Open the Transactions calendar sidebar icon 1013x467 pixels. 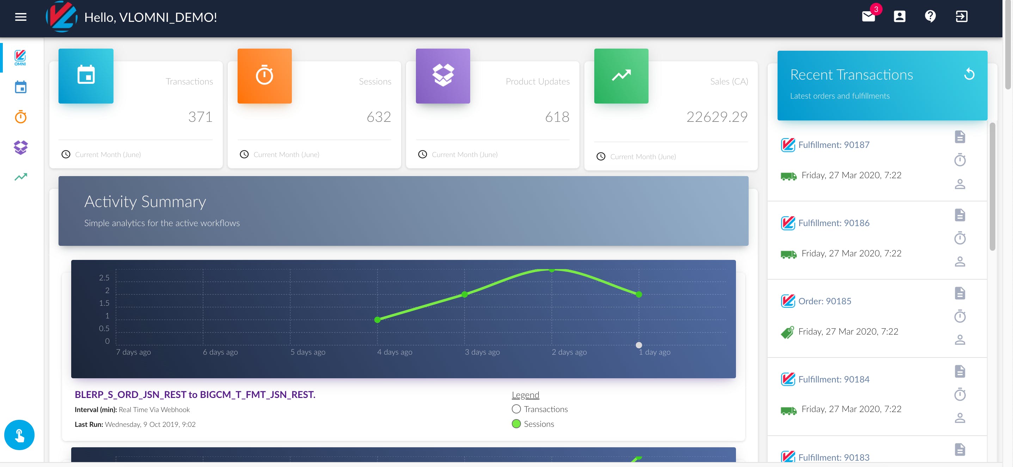coord(20,87)
